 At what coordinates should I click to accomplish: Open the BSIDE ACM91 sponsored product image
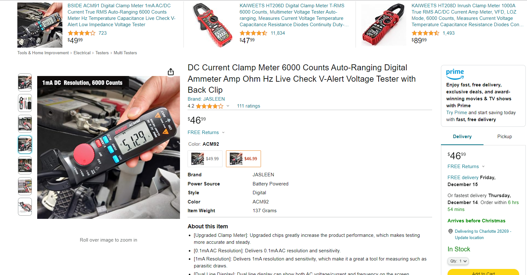tap(40, 25)
